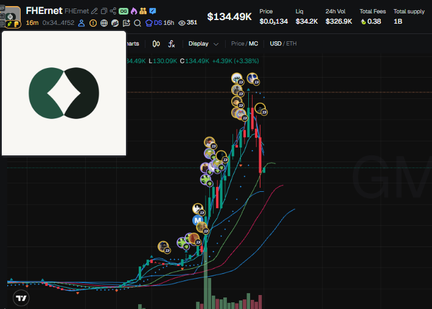Screen dimensions: 432x309
Task: Click the magnifier search icon in the header
Action: tap(137, 23)
